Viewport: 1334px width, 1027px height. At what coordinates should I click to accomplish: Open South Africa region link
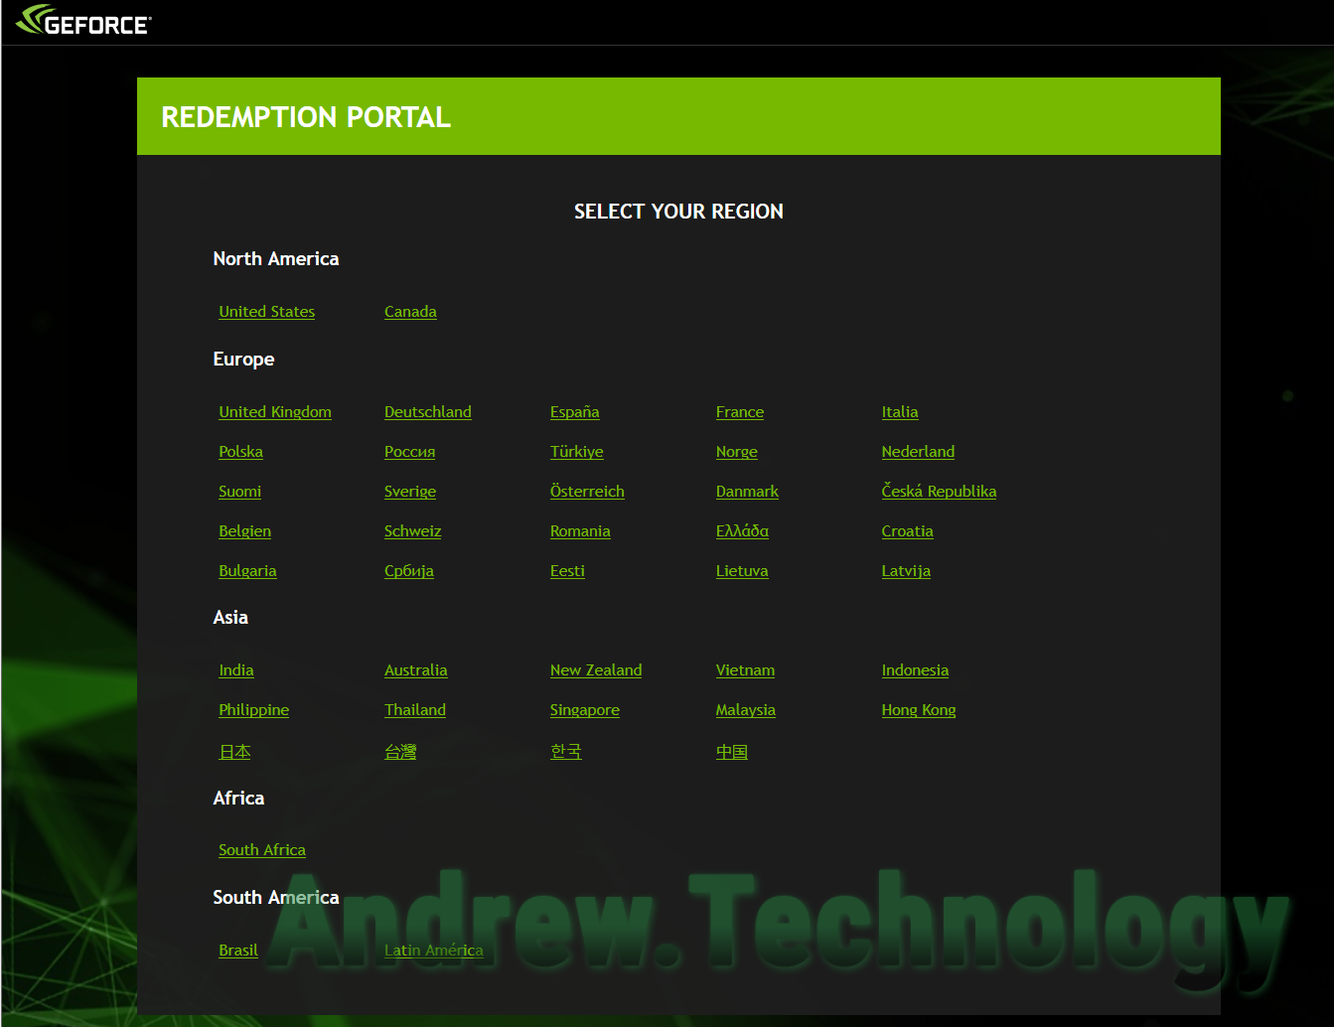point(262,850)
